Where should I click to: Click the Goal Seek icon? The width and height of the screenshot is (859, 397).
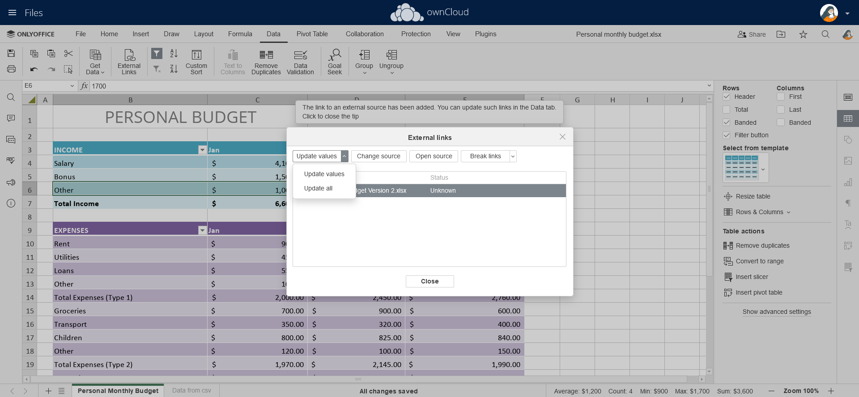[334, 61]
